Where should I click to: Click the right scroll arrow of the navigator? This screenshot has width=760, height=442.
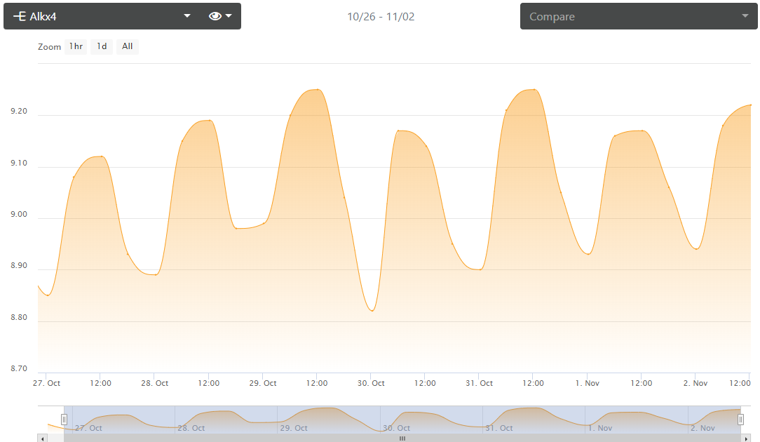[745, 438]
